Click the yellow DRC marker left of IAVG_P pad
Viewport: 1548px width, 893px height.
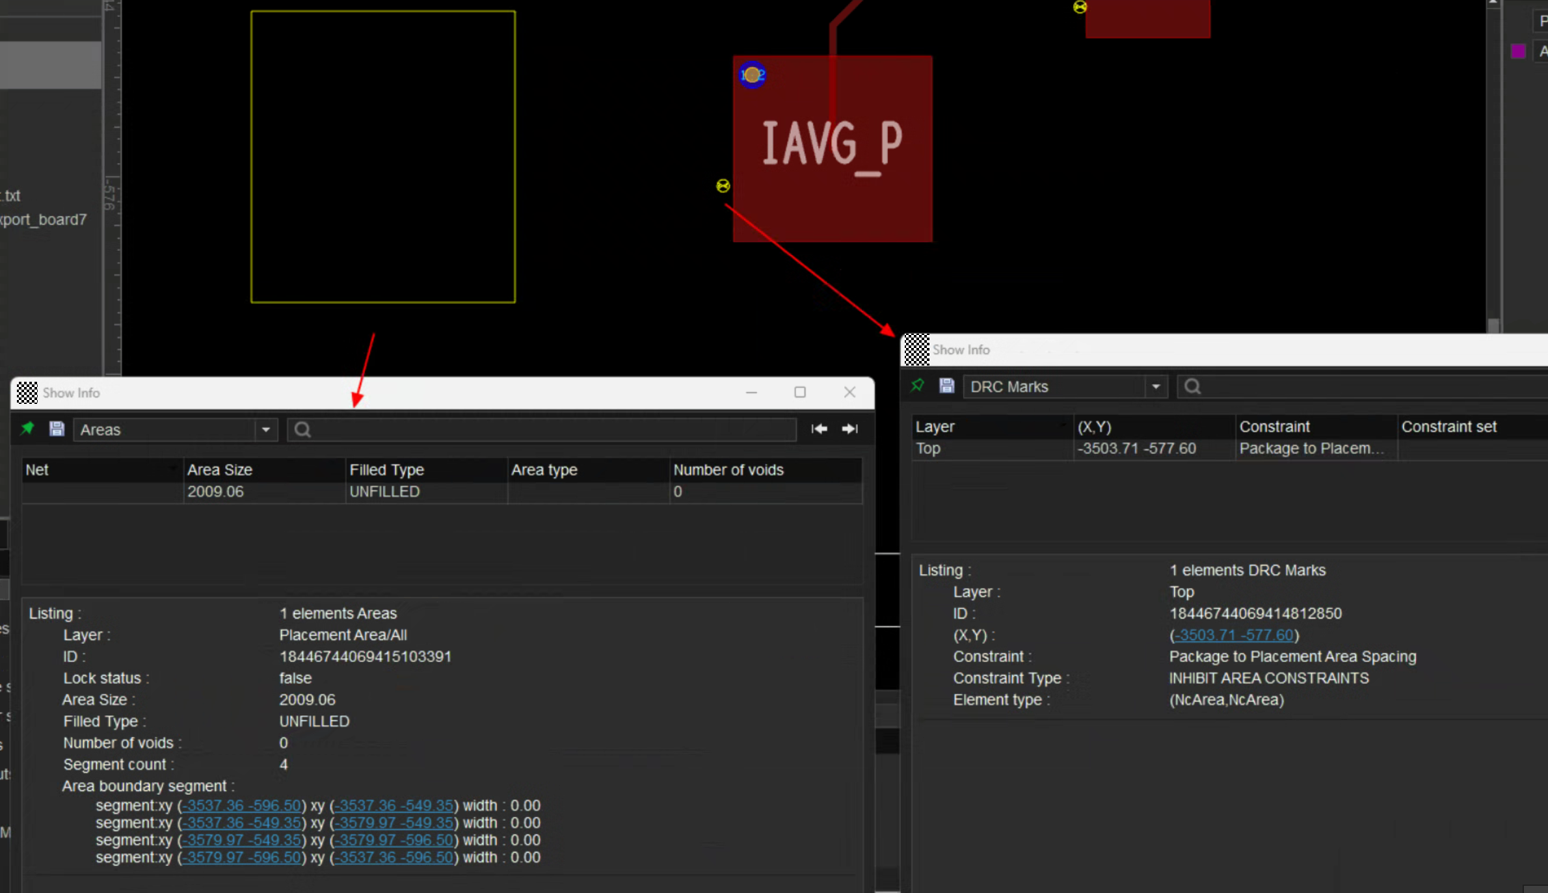(723, 186)
